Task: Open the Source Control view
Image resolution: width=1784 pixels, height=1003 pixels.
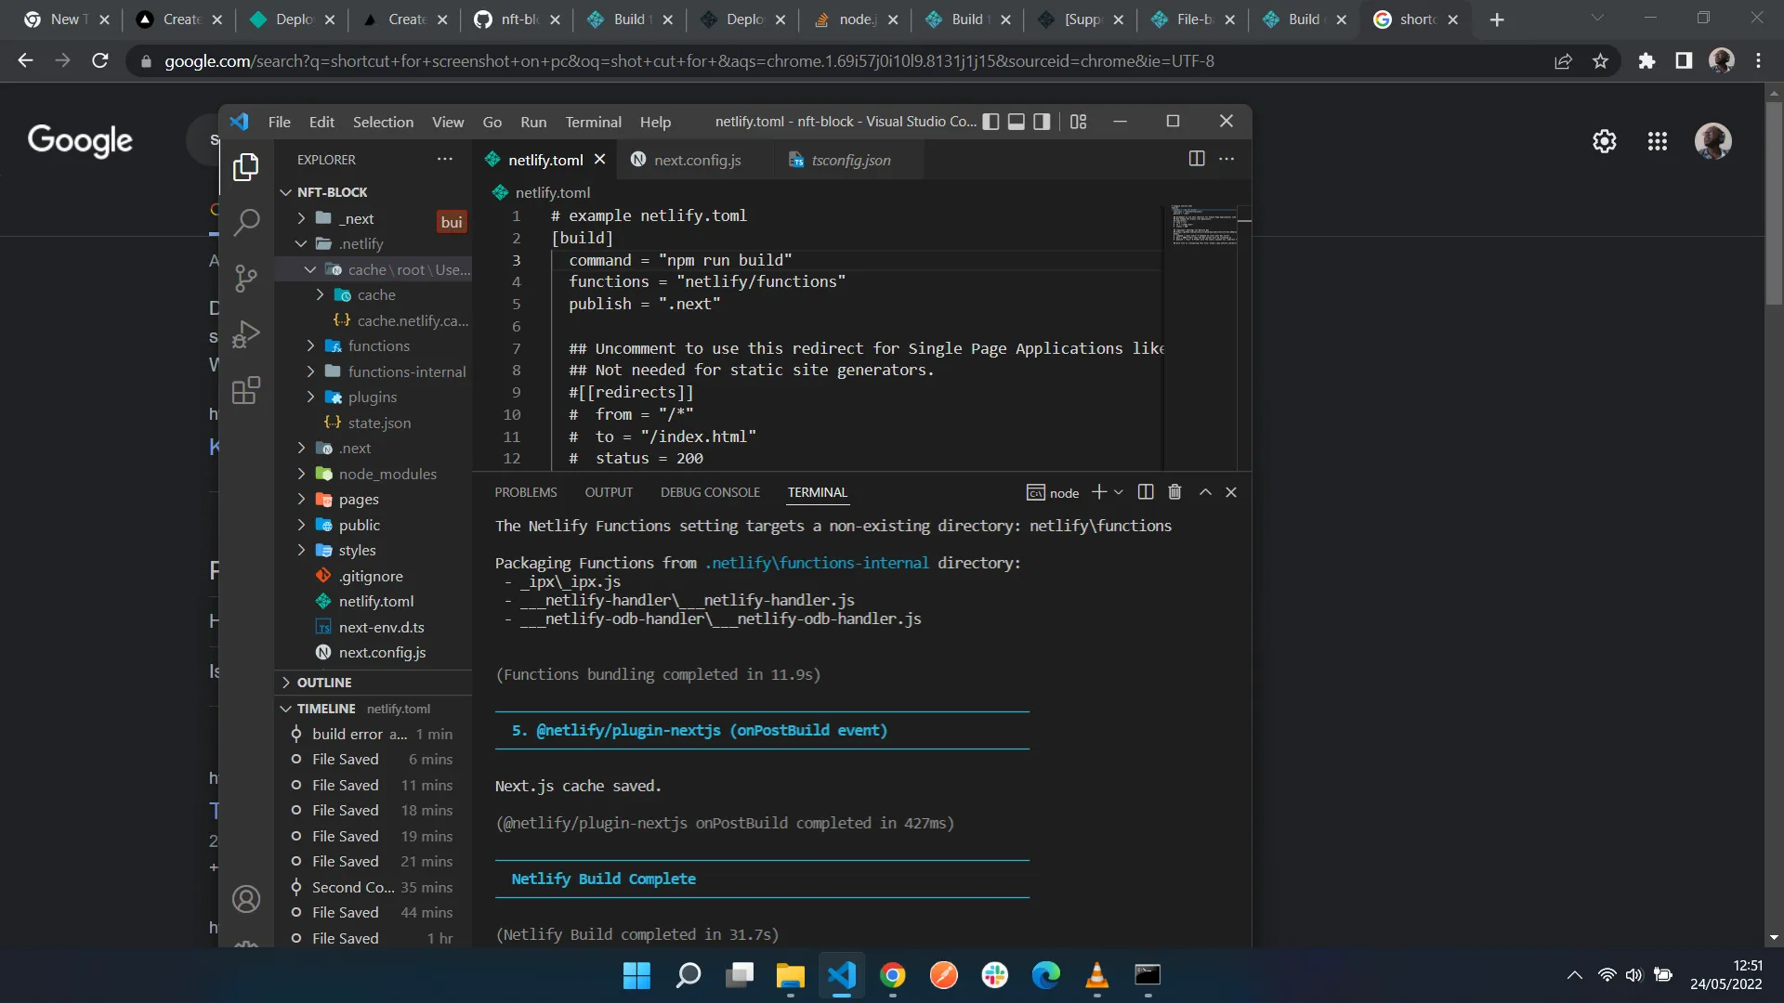Action: tap(246, 279)
